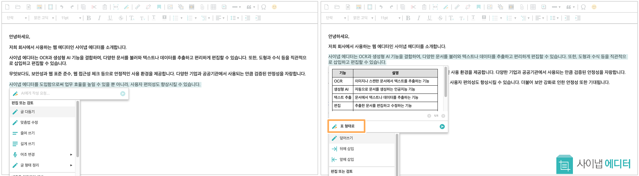Viewport: 639px width, 176px height.
Task: Choose 덮어쓰기 in the right AI menu
Action: (362, 138)
